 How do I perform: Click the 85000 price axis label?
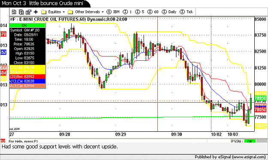pos(260,19)
